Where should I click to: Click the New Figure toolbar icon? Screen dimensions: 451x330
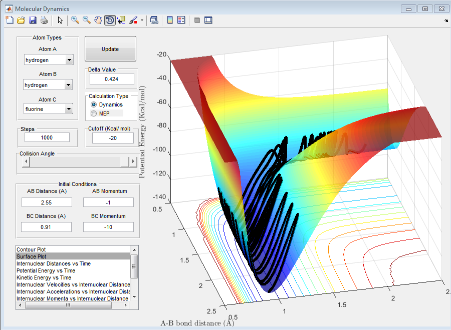10,20
